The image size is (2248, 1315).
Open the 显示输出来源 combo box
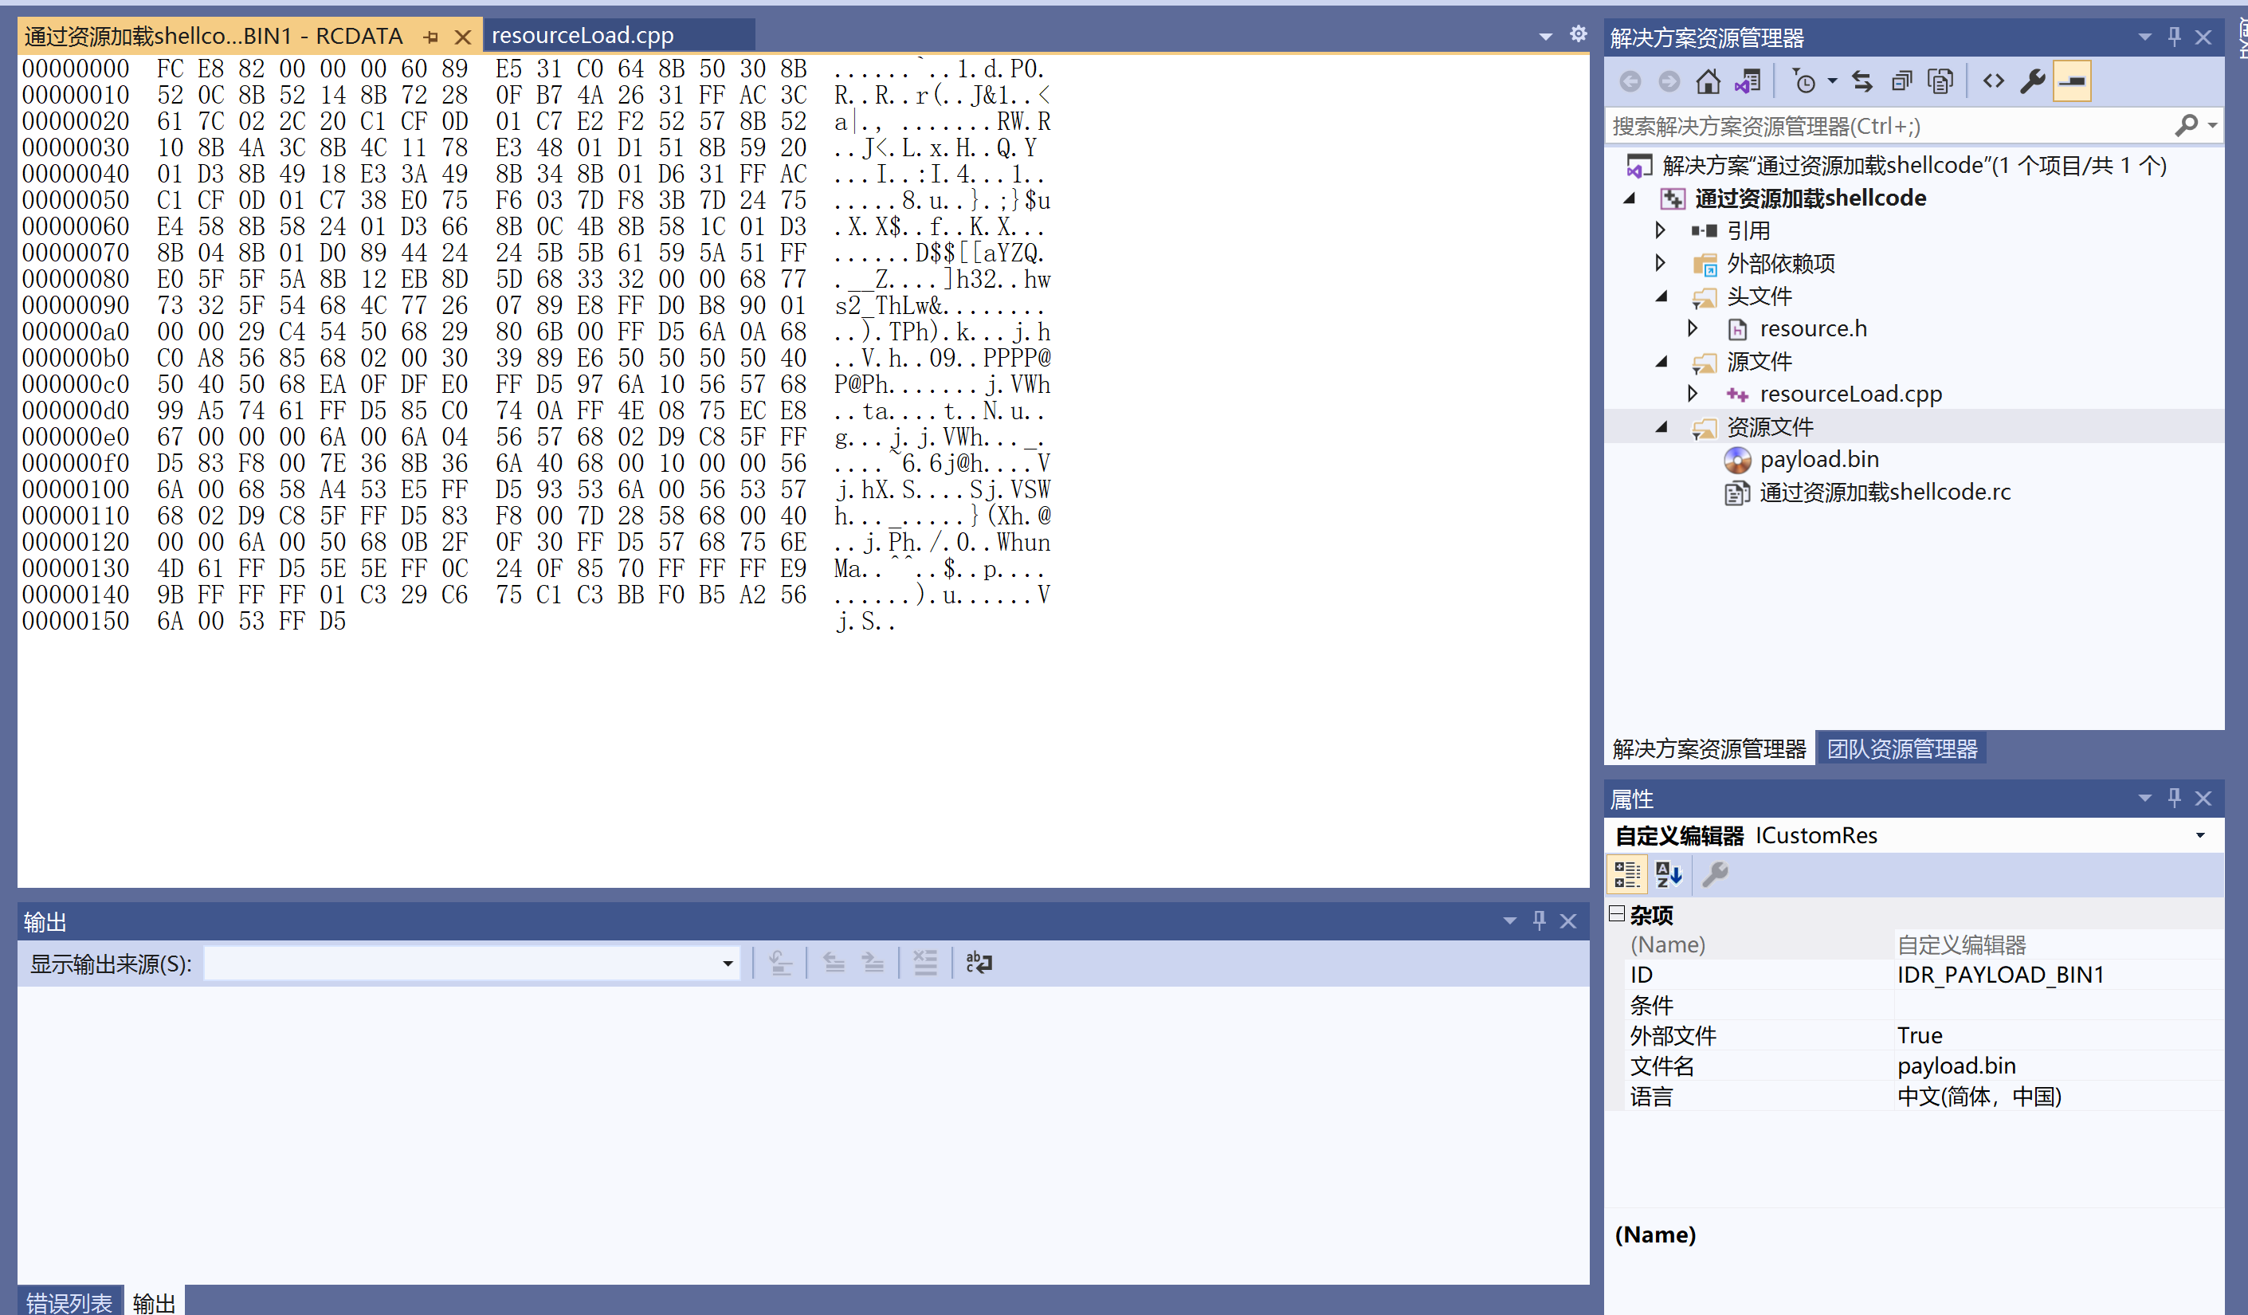click(x=472, y=964)
